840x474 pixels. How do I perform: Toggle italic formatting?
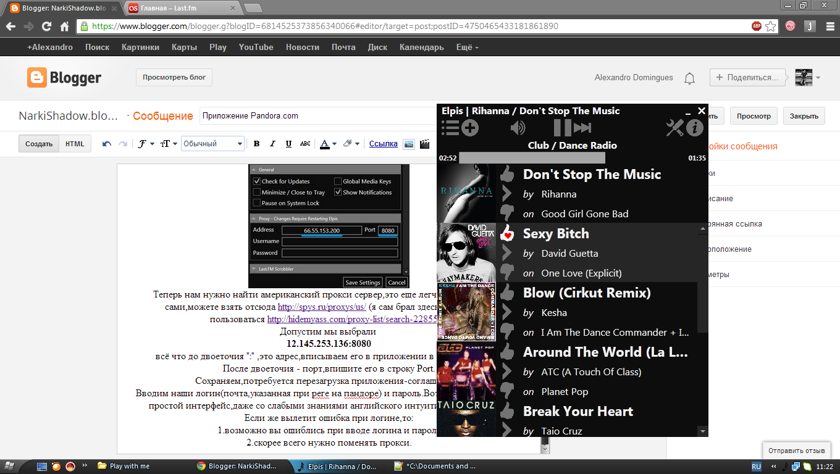coord(273,144)
